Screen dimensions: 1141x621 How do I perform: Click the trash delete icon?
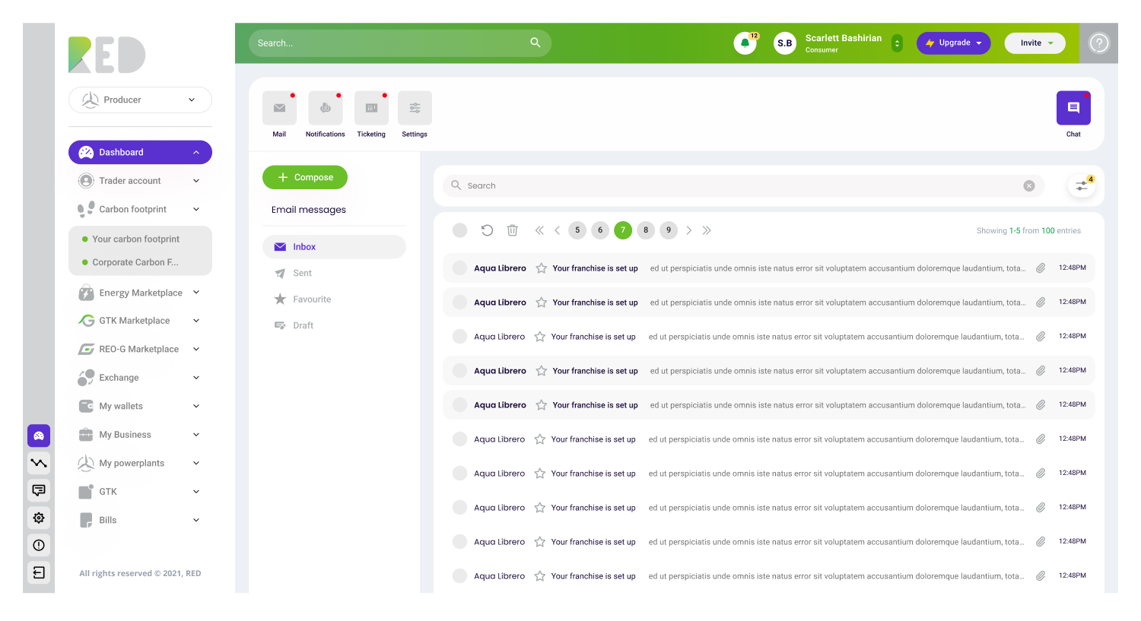[x=513, y=230]
